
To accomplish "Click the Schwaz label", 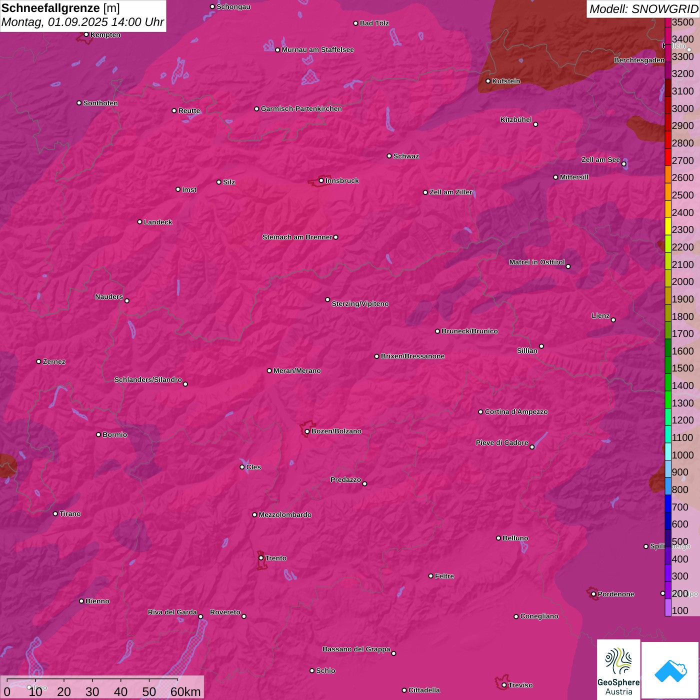I will coord(406,156).
